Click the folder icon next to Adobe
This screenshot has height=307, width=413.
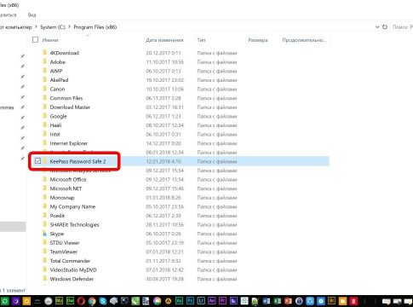pyautogui.click(x=44, y=61)
